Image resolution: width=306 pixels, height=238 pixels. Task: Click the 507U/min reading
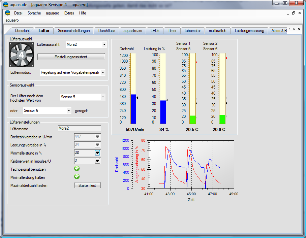[x=135, y=129]
